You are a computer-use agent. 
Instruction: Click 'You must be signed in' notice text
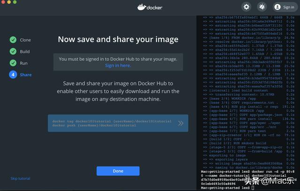[118, 59]
